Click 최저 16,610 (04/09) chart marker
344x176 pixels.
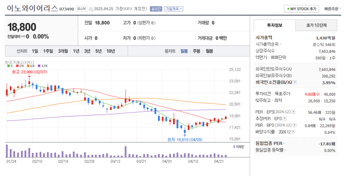[x=185, y=140]
